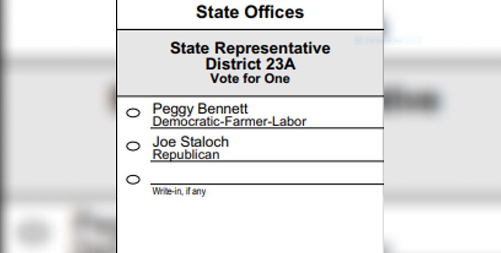Click the Democratic-Farmer-Labor party label

click(230, 121)
